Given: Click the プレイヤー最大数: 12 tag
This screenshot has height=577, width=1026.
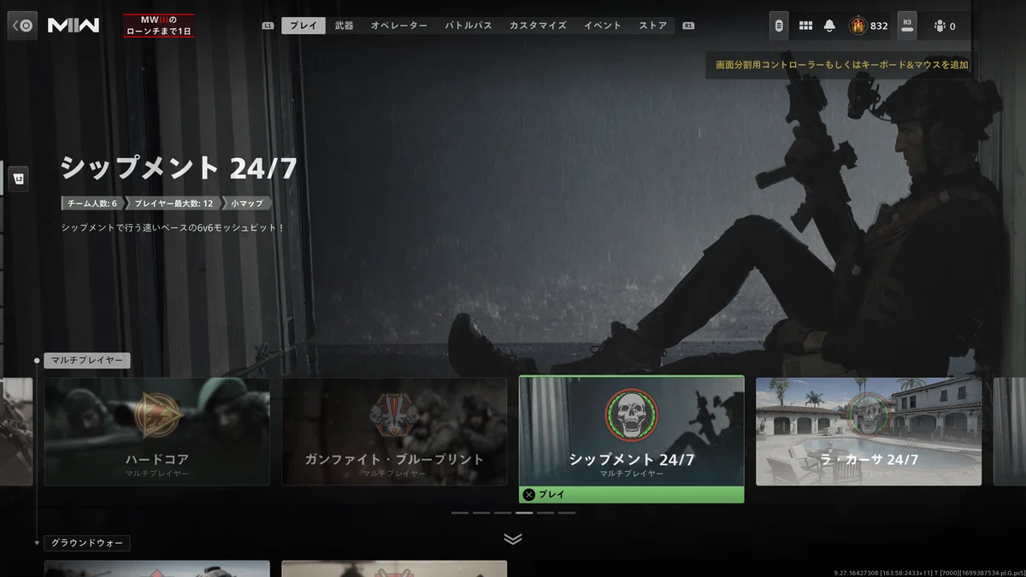Looking at the screenshot, I should pos(174,203).
